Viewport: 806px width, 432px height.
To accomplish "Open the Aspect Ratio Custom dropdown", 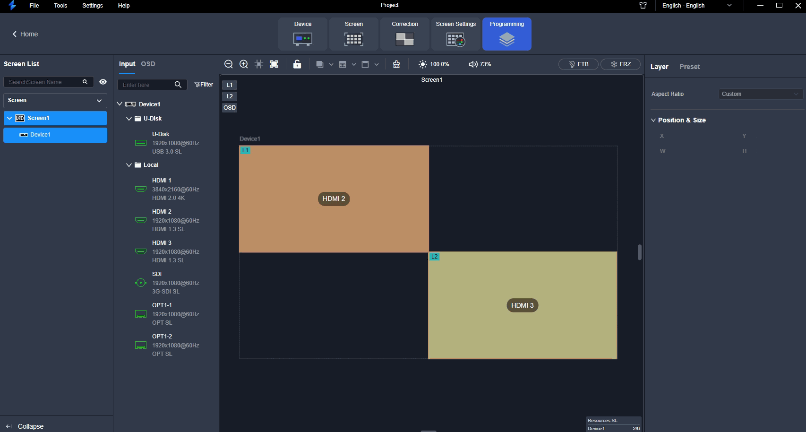I will [760, 94].
